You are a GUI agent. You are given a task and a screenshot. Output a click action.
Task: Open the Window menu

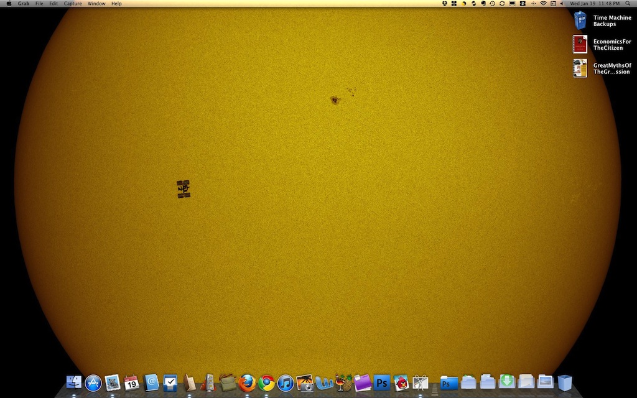96,3
